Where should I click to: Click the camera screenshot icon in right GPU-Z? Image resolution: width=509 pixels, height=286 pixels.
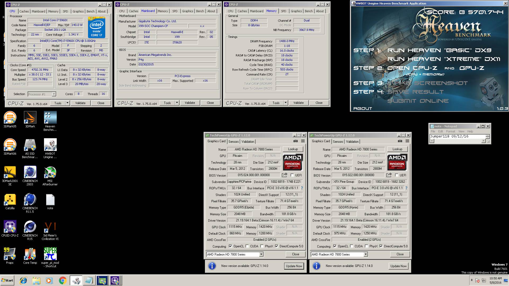[x=400, y=141]
